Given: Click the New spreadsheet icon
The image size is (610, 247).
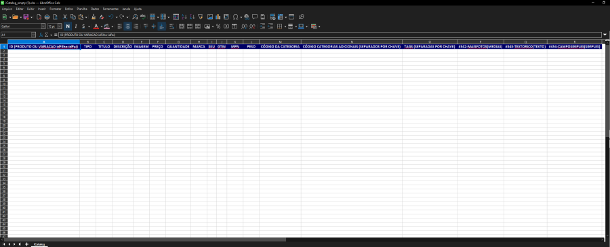Looking at the screenshot, I should tap(5, 17).
